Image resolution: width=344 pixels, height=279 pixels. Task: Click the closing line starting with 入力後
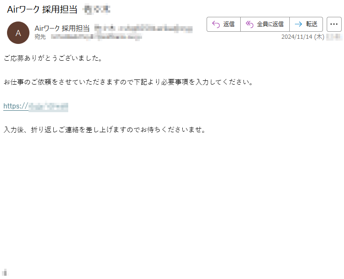click(x=105, y=129)
